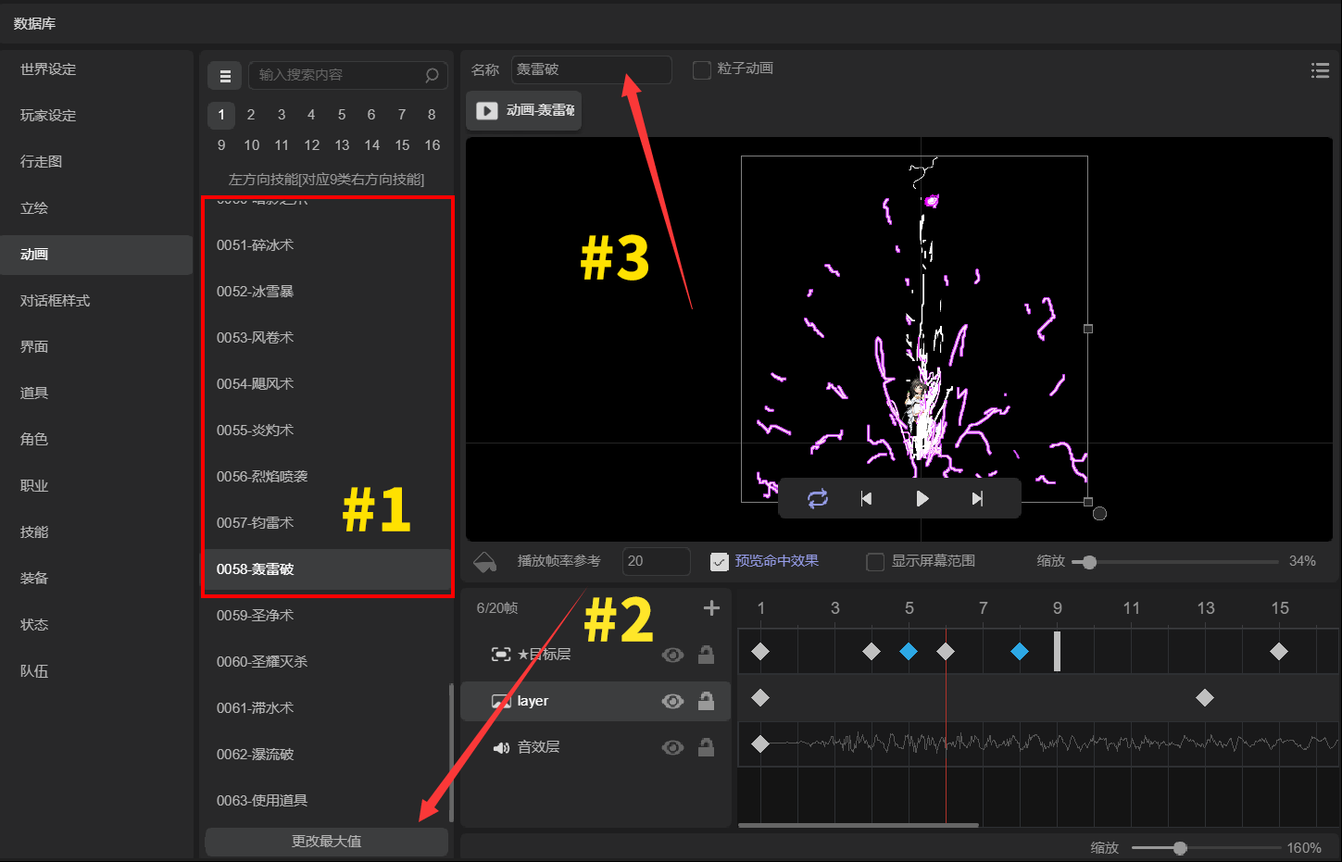Open the 玩家设定 section
Viewport: 1342px width, 862px height.
pos(96,116)
